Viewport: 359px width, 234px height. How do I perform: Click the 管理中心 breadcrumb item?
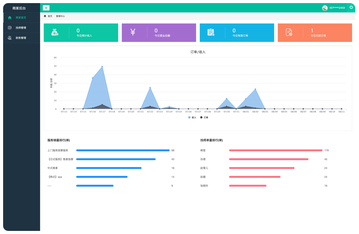(60, 16)
